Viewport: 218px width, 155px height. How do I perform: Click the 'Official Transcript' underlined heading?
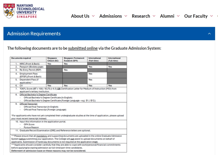28,104
